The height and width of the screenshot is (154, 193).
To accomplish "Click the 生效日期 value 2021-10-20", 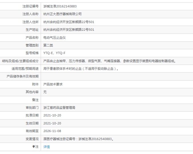I will 52,123.
